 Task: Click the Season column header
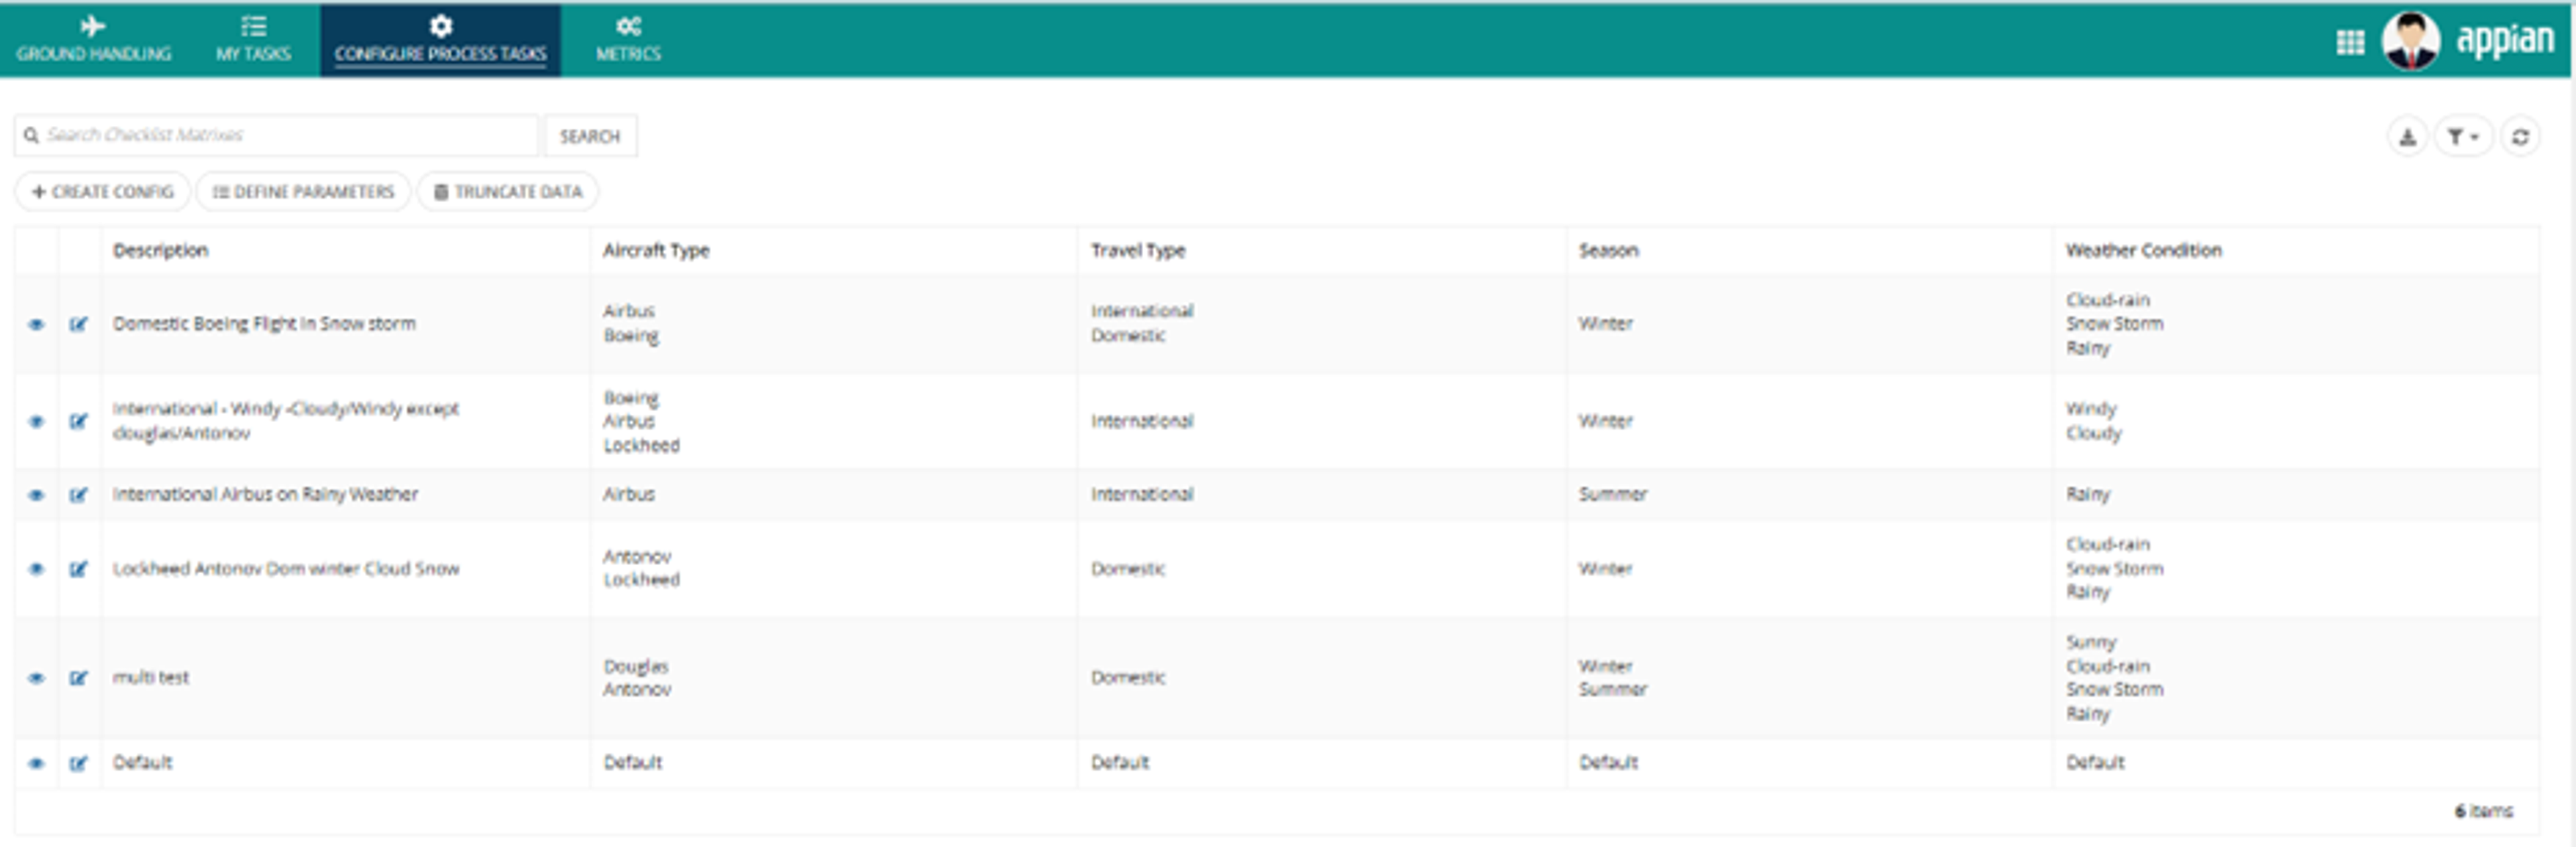point(1608,250)
